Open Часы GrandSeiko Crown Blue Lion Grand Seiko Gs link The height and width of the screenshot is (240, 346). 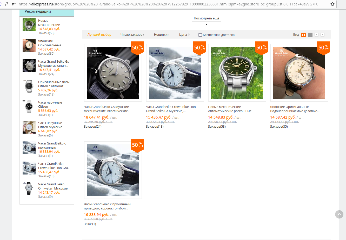(x=171, y=109)
